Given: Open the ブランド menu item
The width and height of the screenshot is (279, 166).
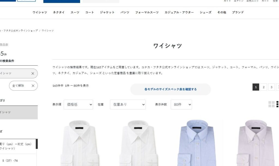Looking at the screenshot, I should (x=238, y=13).
